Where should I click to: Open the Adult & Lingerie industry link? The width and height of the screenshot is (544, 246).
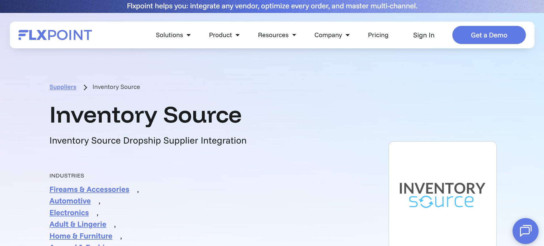click(x=78, y=224)
